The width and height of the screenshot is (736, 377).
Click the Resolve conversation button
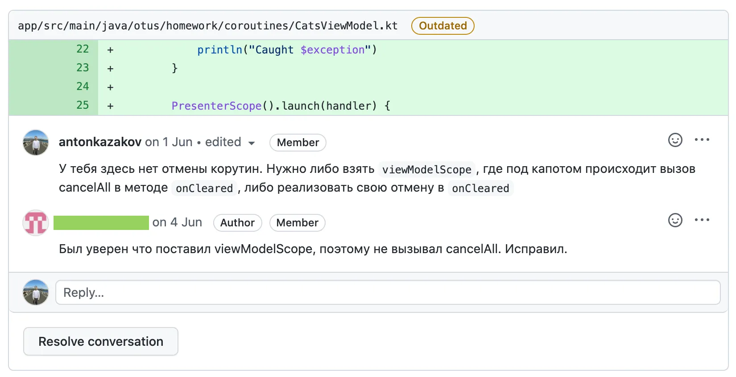tap(101, 341)
